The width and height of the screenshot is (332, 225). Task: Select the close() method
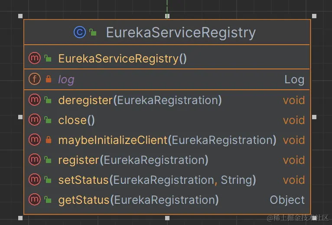(76, 121)
